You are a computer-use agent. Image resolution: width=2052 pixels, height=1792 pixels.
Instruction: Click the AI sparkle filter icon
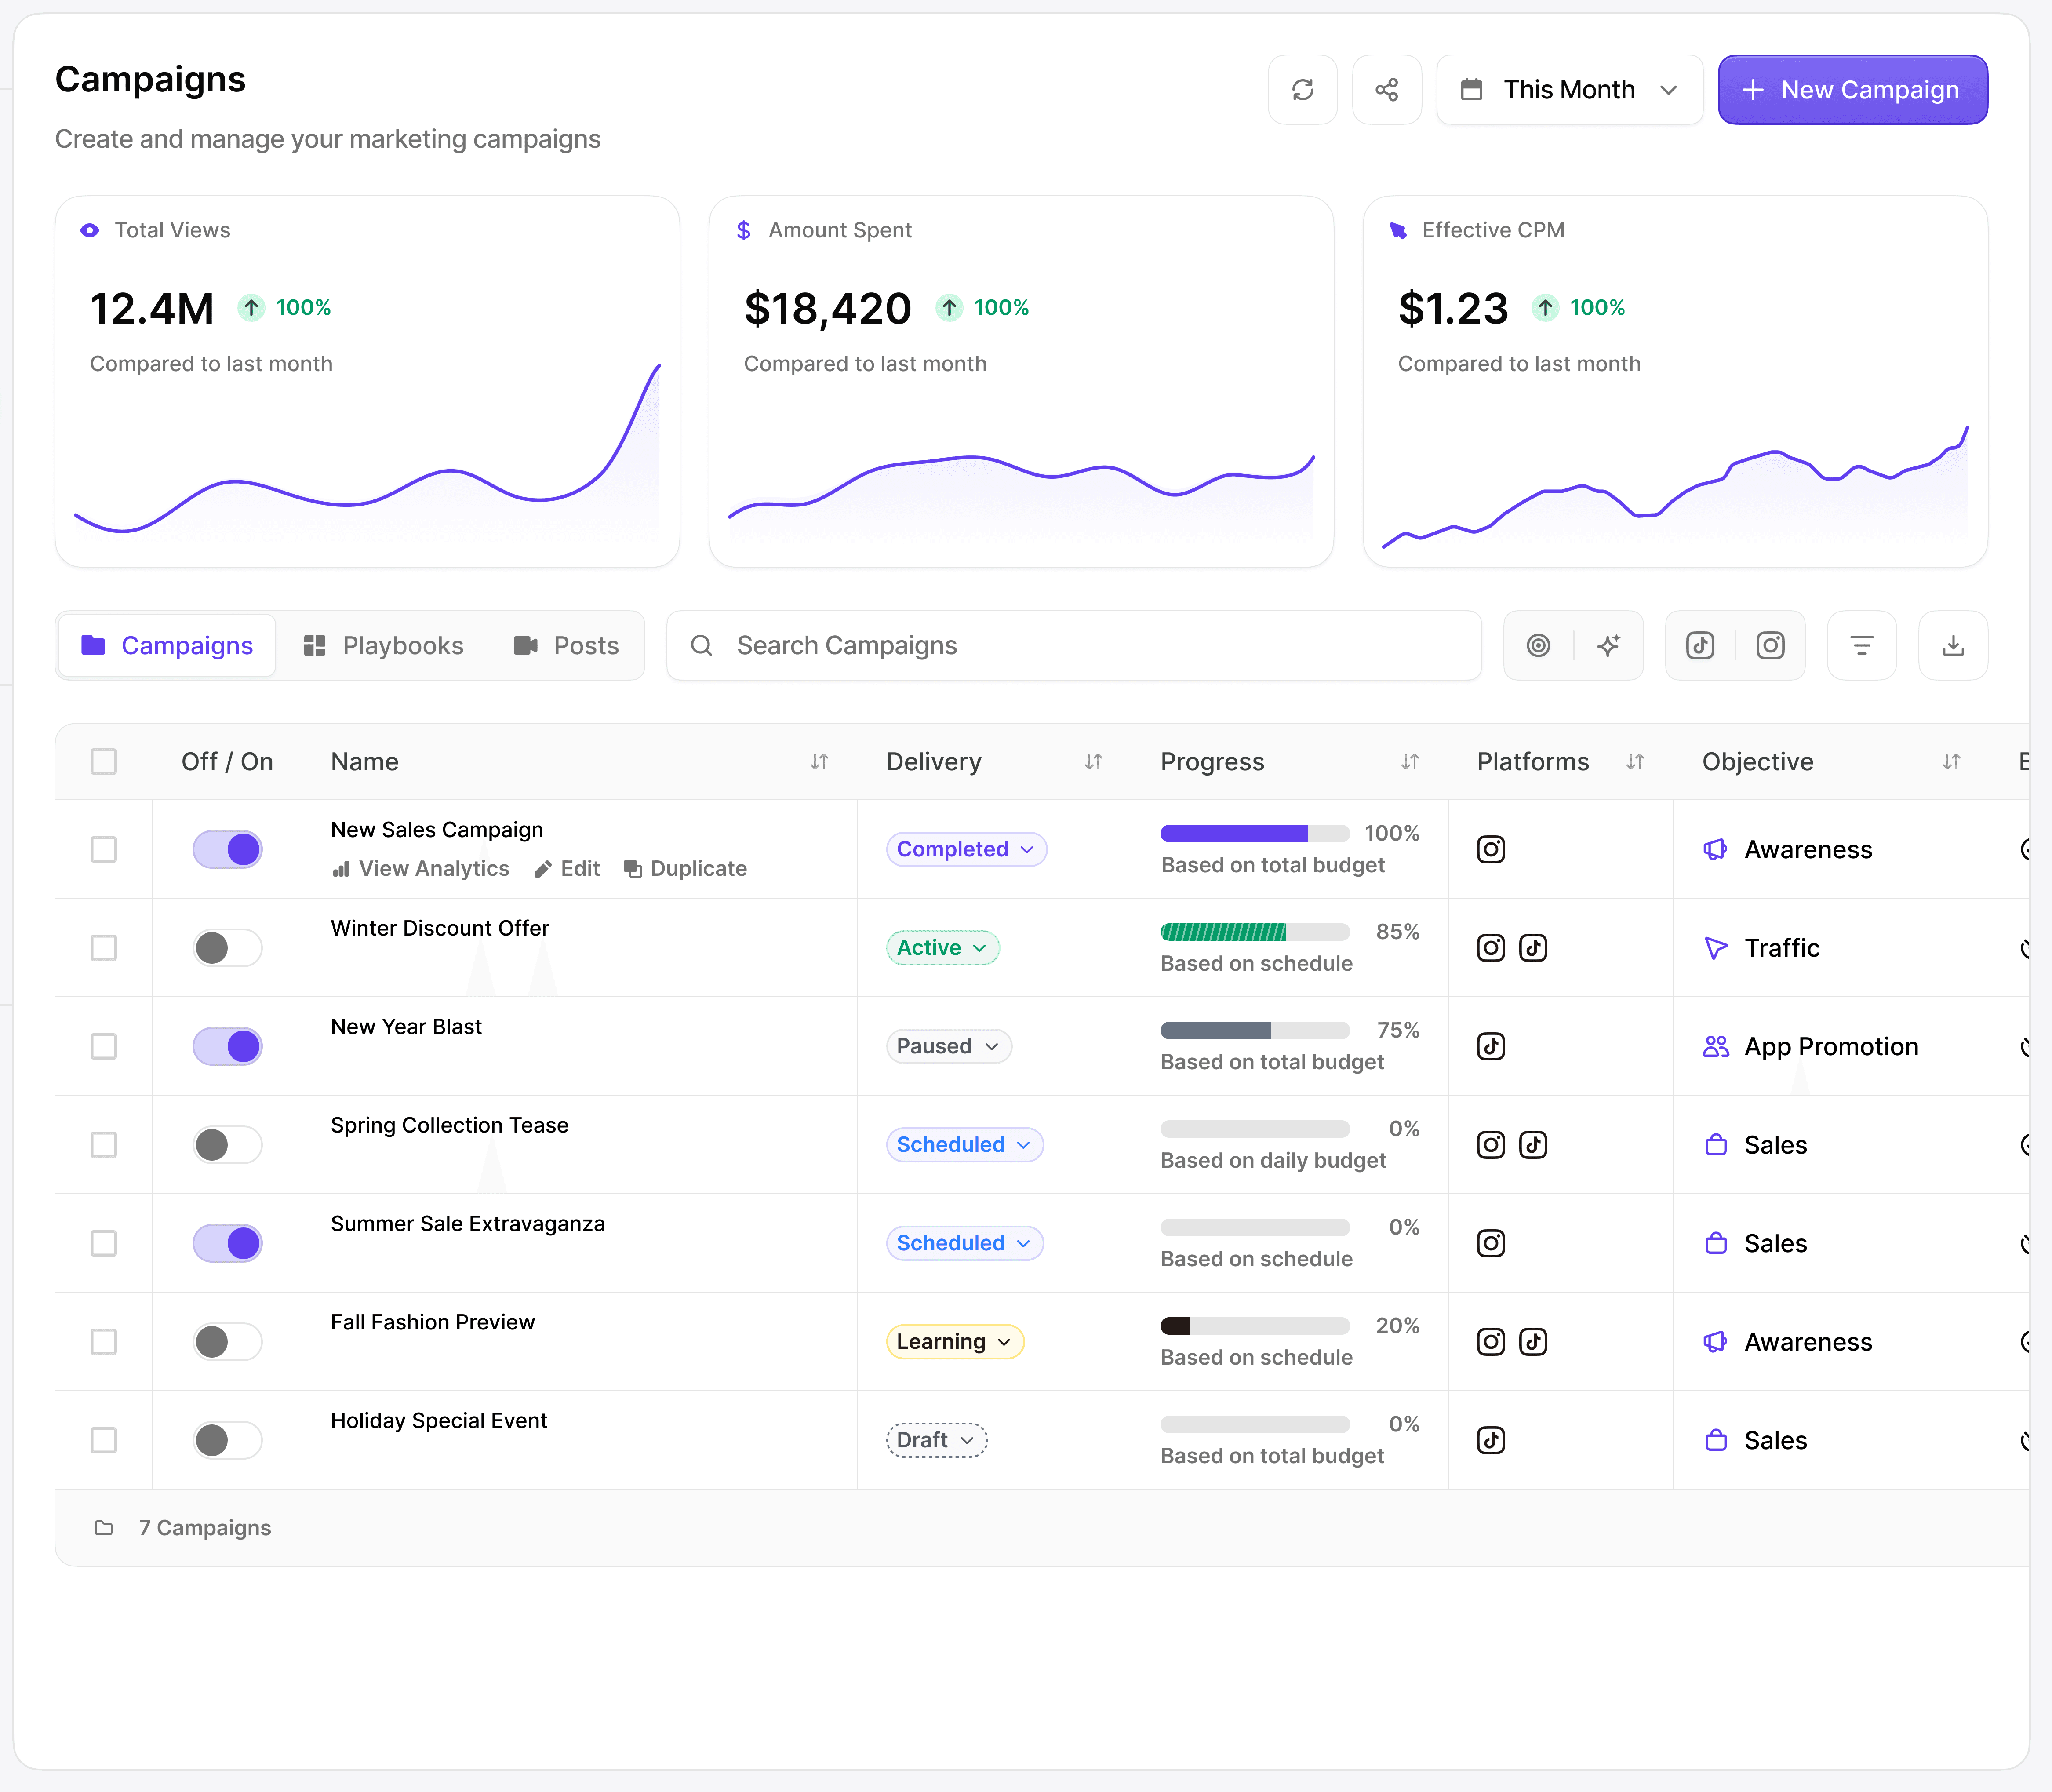[1608, 646]
